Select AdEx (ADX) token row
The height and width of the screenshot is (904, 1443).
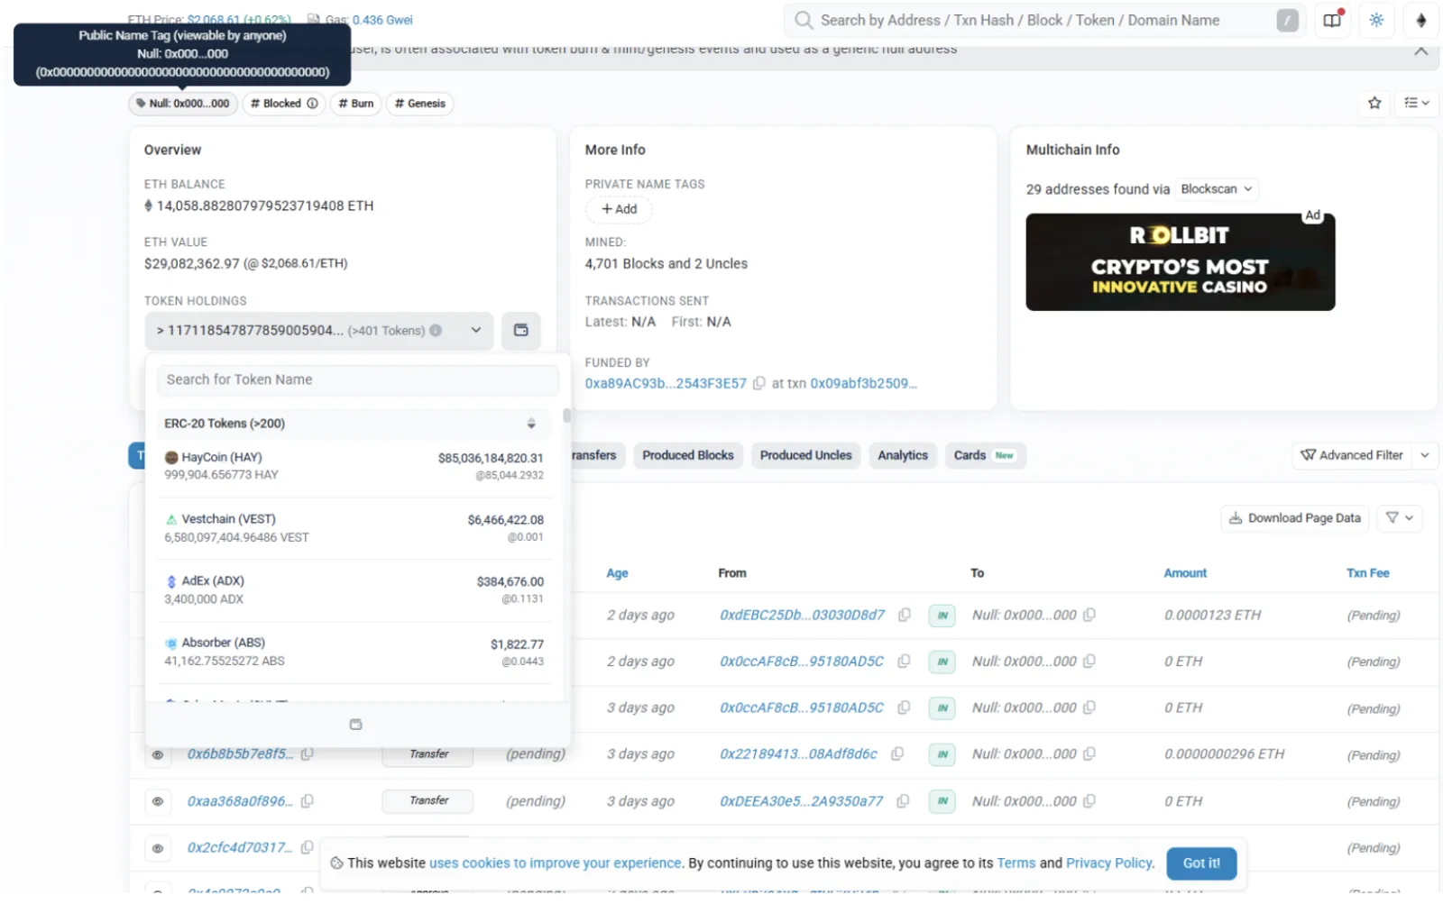coord(354,591)
